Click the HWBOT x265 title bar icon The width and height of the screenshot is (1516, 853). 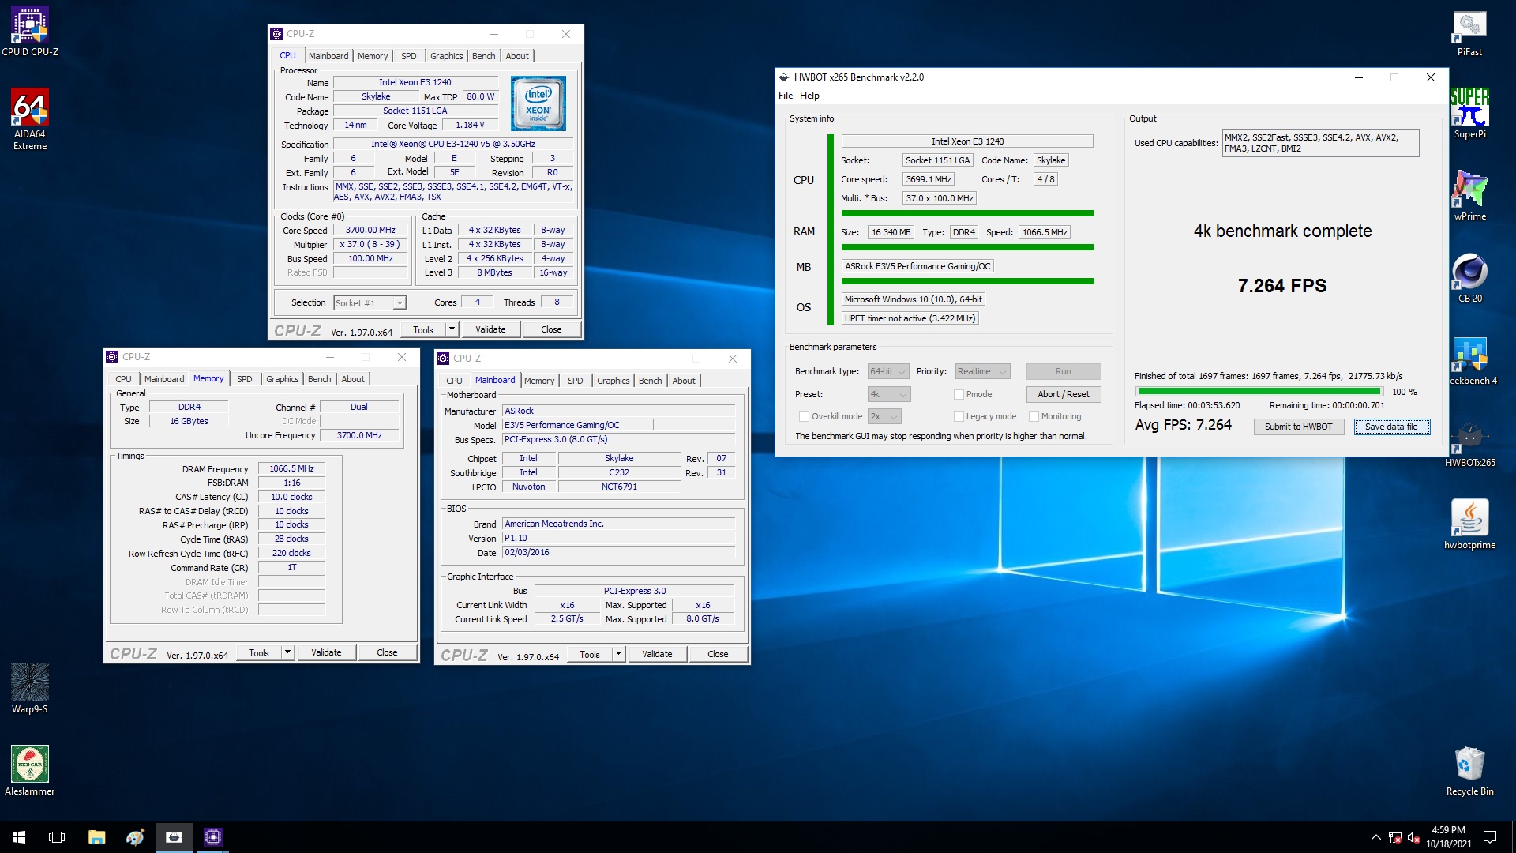tap(784, 77)
